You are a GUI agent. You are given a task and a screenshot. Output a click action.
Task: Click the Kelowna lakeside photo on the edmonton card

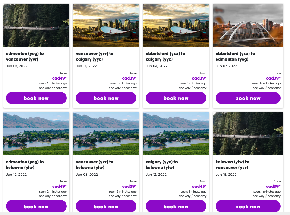click(x=36, y=133)
